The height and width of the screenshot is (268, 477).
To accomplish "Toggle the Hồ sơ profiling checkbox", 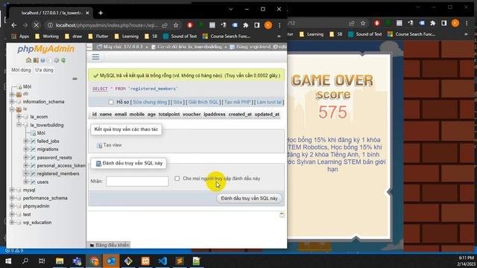I will (x=111, y=102).
